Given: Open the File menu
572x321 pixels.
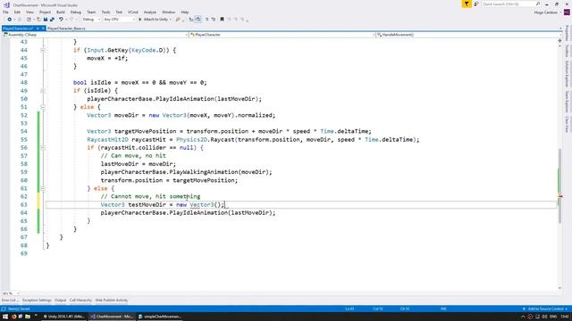Looking at the screenshot, I should pos(5,12).
